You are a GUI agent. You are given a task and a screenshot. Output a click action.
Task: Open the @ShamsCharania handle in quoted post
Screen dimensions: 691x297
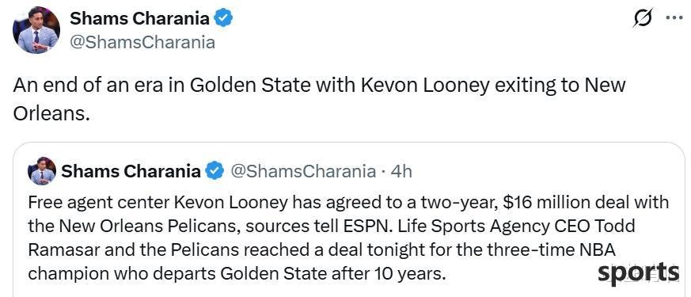point(303,171)
